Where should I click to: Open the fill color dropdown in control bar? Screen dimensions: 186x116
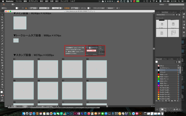click(19, 8)
